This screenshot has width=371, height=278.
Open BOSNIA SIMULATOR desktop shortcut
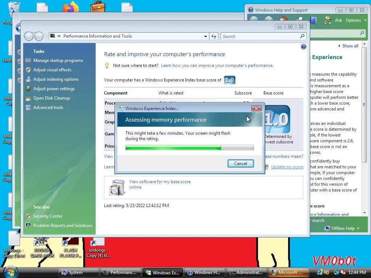pyautogui.click(x=42, y=248)
